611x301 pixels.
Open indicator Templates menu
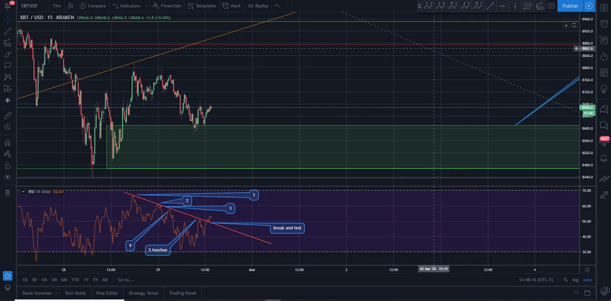point(202,6)
